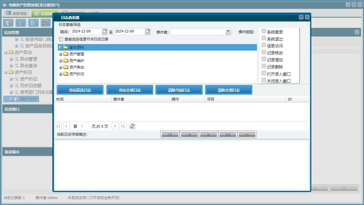The height and width of the screenshot is (205, 364).
Task: Click the ID column header
Action: click(297, 99)
